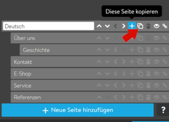This screenshot has width=169, height=122.
Task: Delete the Über uns page
Action: [x=148, y=38]
